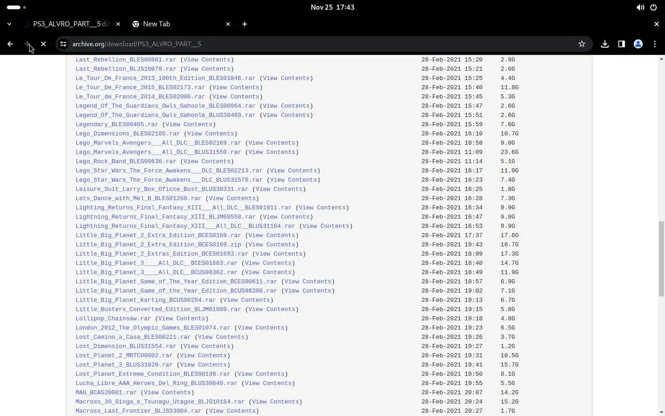
Task: Toggle the browser side panel
Action: (622, 44)
